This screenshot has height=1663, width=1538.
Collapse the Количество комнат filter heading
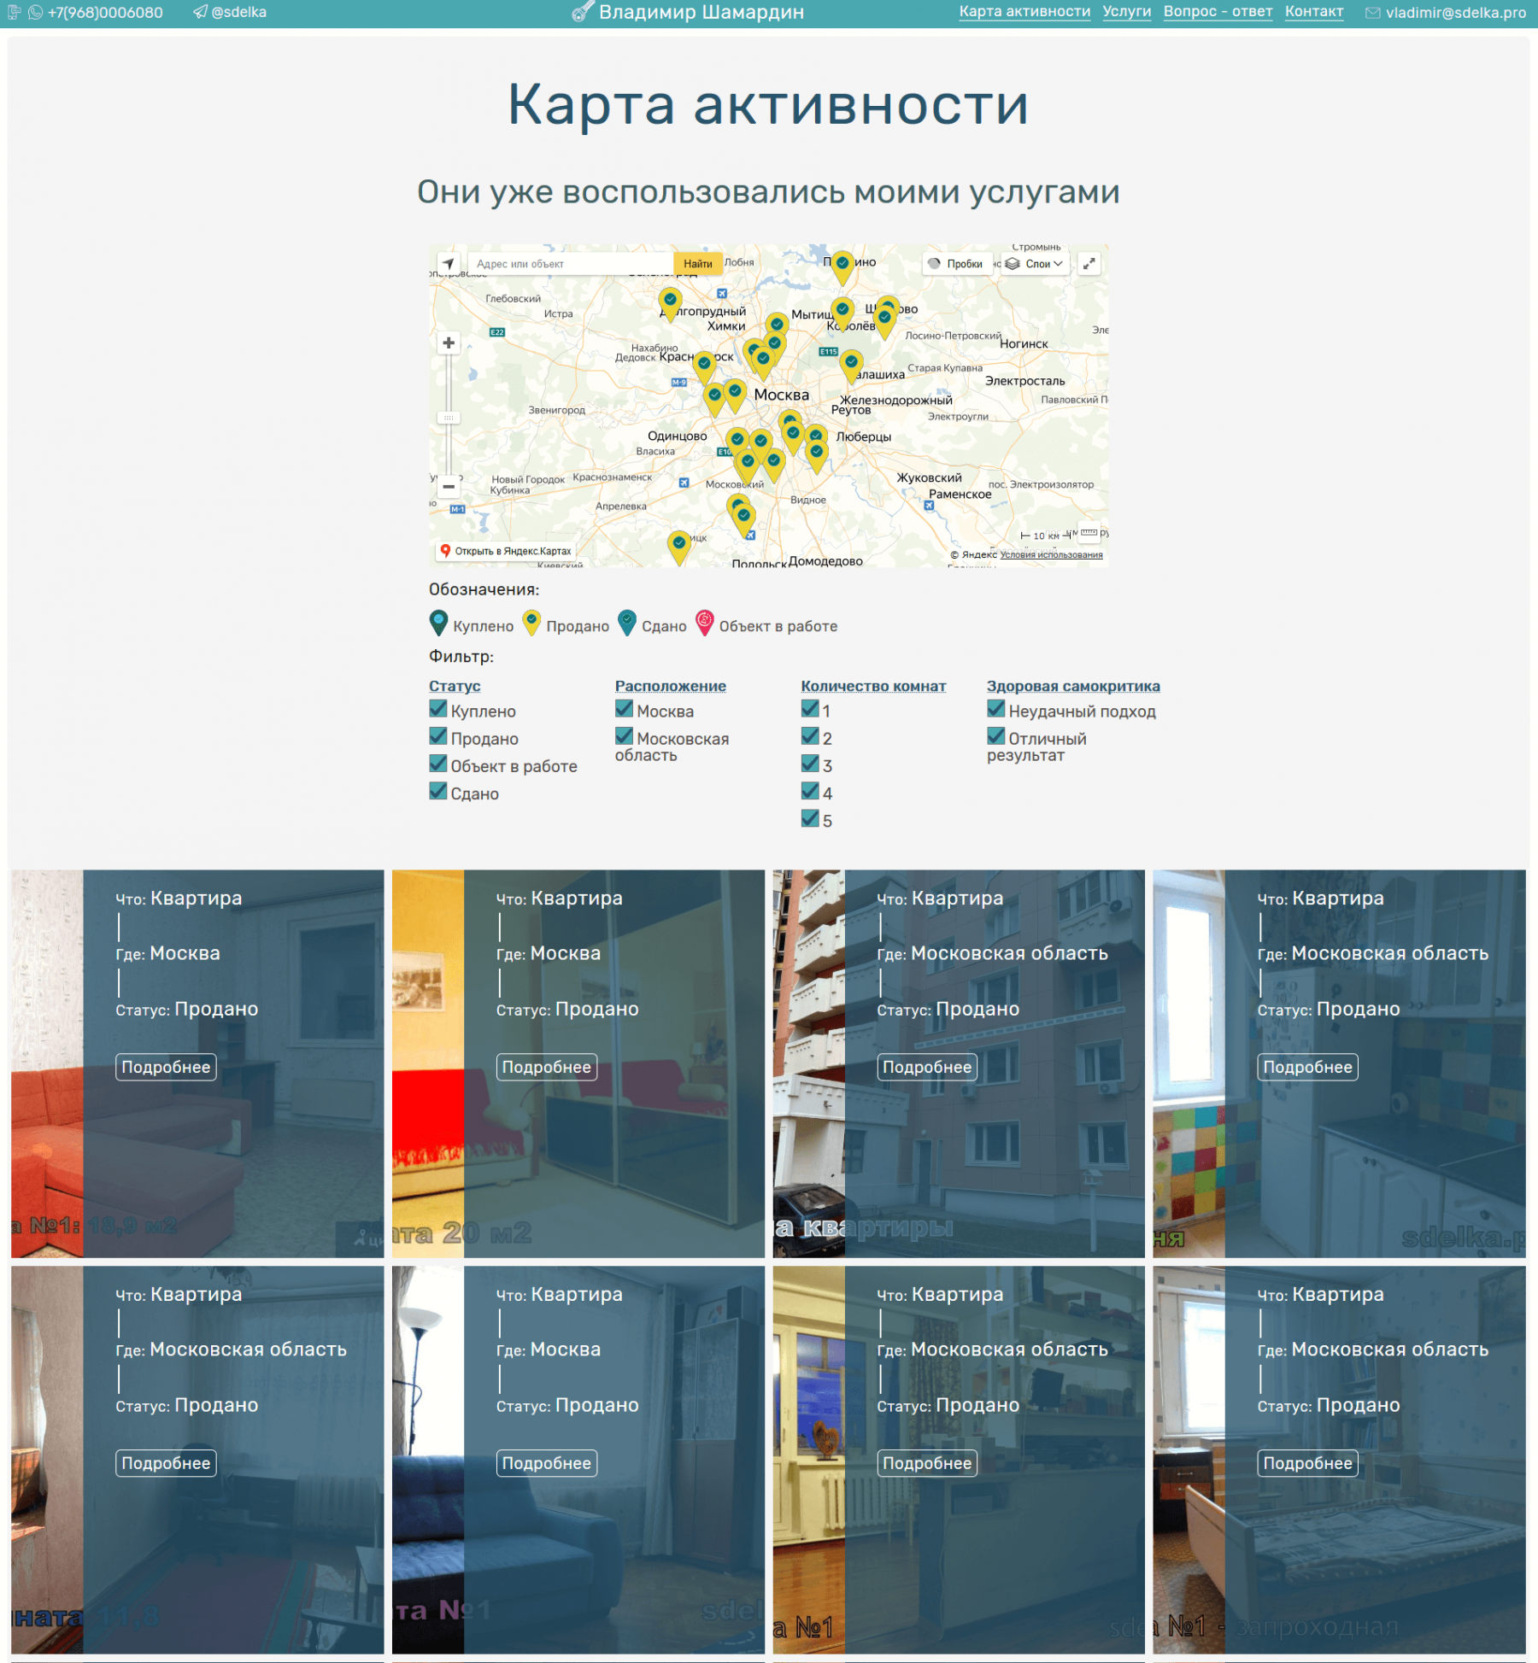(x=872, y=686)
